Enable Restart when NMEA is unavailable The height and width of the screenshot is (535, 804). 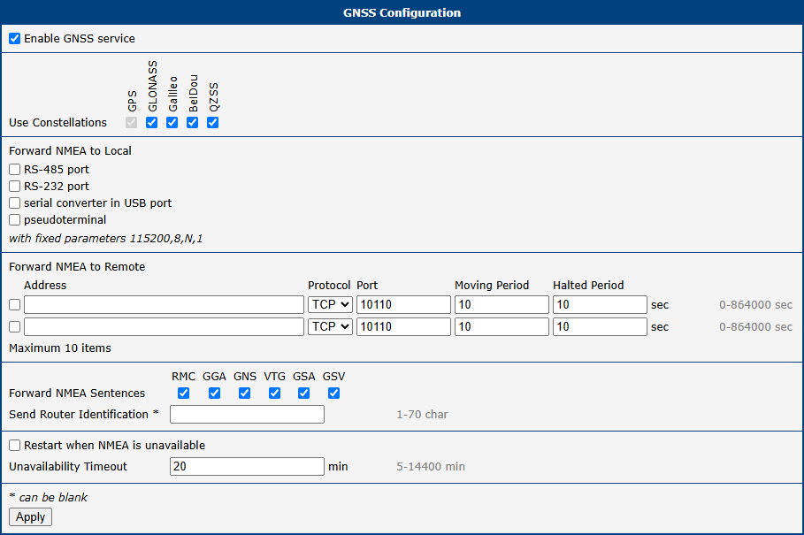pyautogui.click(x=14, y=446)
